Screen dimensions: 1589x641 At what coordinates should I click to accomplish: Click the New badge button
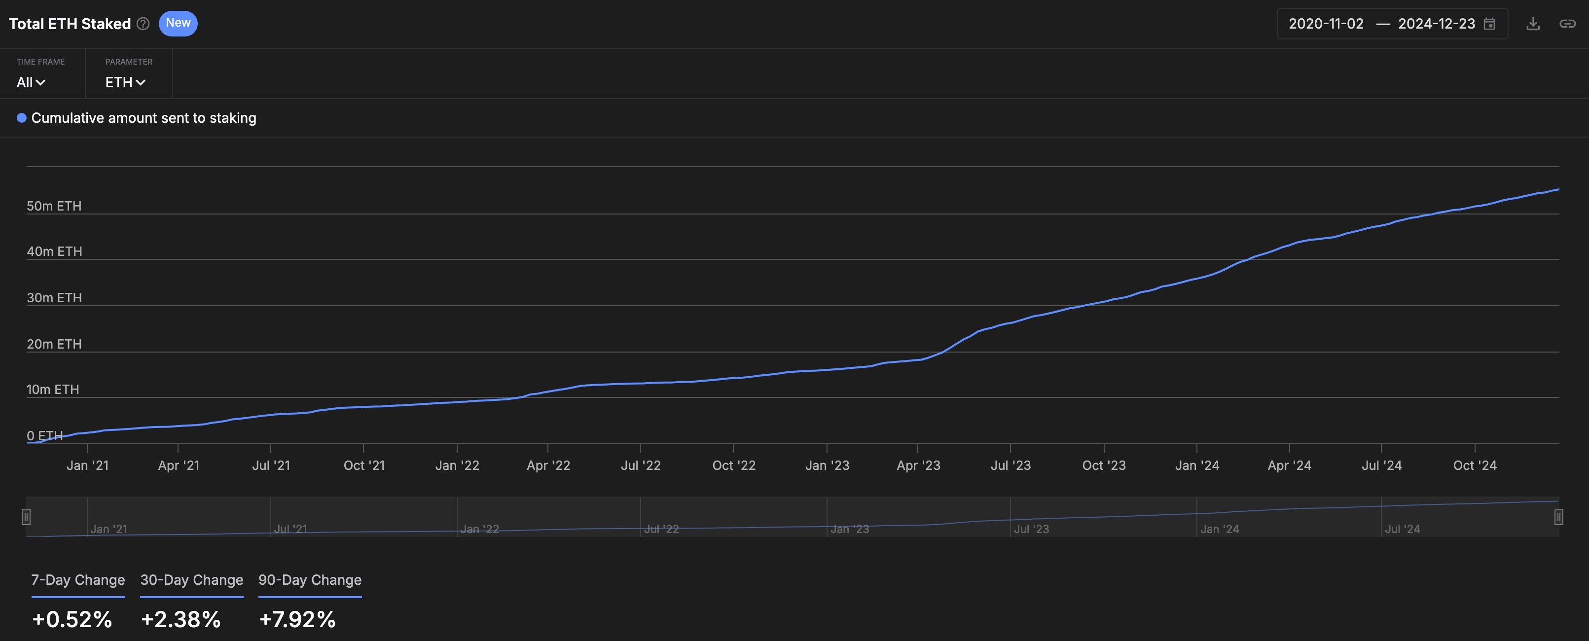click(178, 24)
